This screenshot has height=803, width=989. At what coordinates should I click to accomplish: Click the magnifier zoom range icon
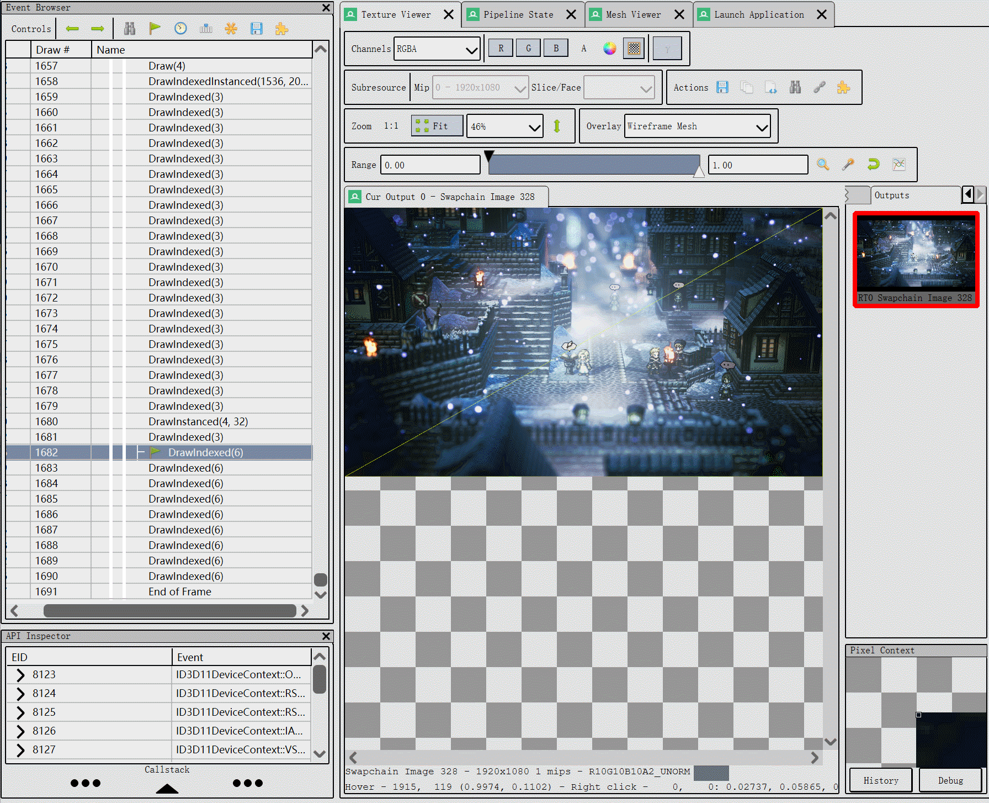823,165
